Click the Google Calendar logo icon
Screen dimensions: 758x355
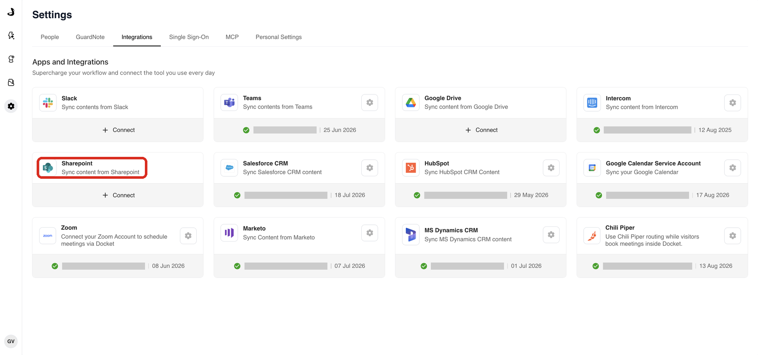592,168
